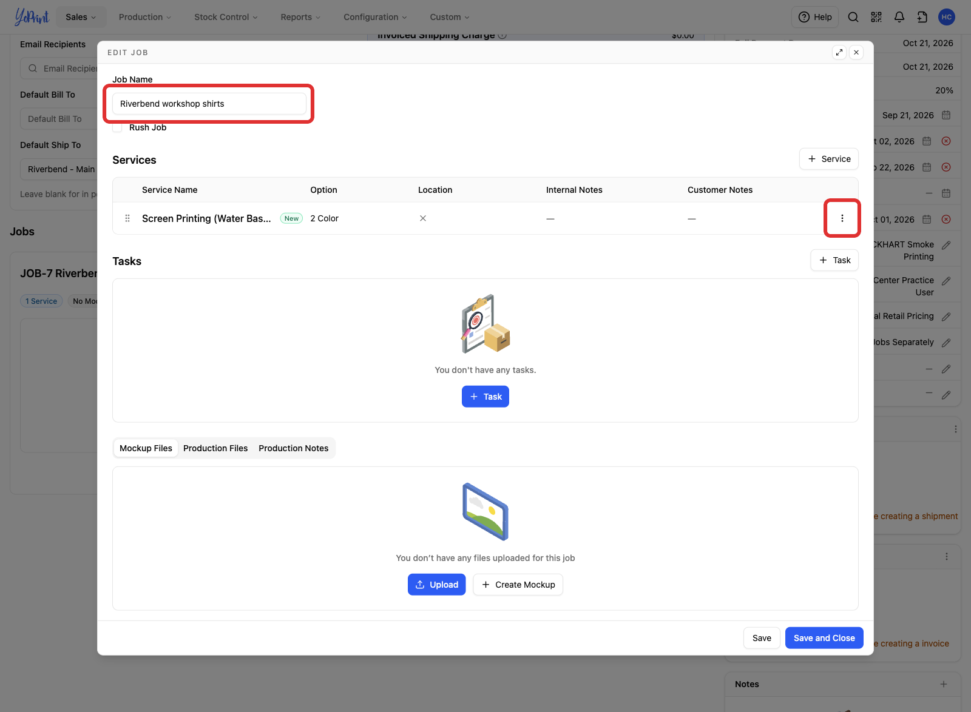
Task: Expand the Production menu
Action: 145,17
